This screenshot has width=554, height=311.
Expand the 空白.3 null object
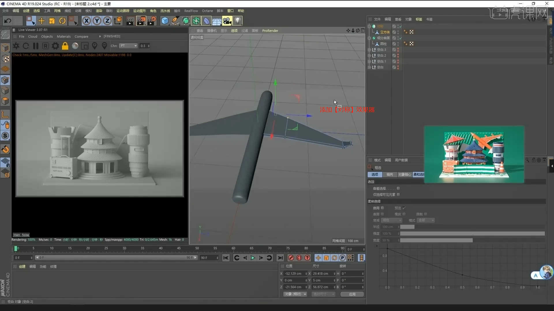[369, 50]
